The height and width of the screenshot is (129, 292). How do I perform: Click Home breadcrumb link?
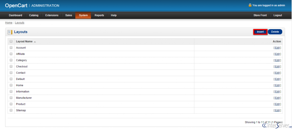(x=9, y=23)
